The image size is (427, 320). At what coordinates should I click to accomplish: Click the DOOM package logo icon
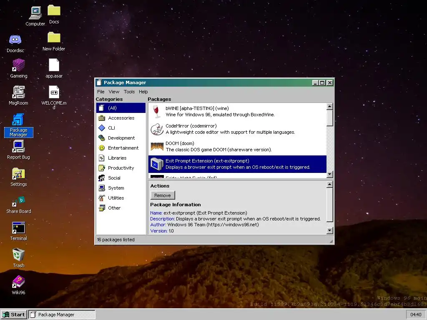(157, 147)
